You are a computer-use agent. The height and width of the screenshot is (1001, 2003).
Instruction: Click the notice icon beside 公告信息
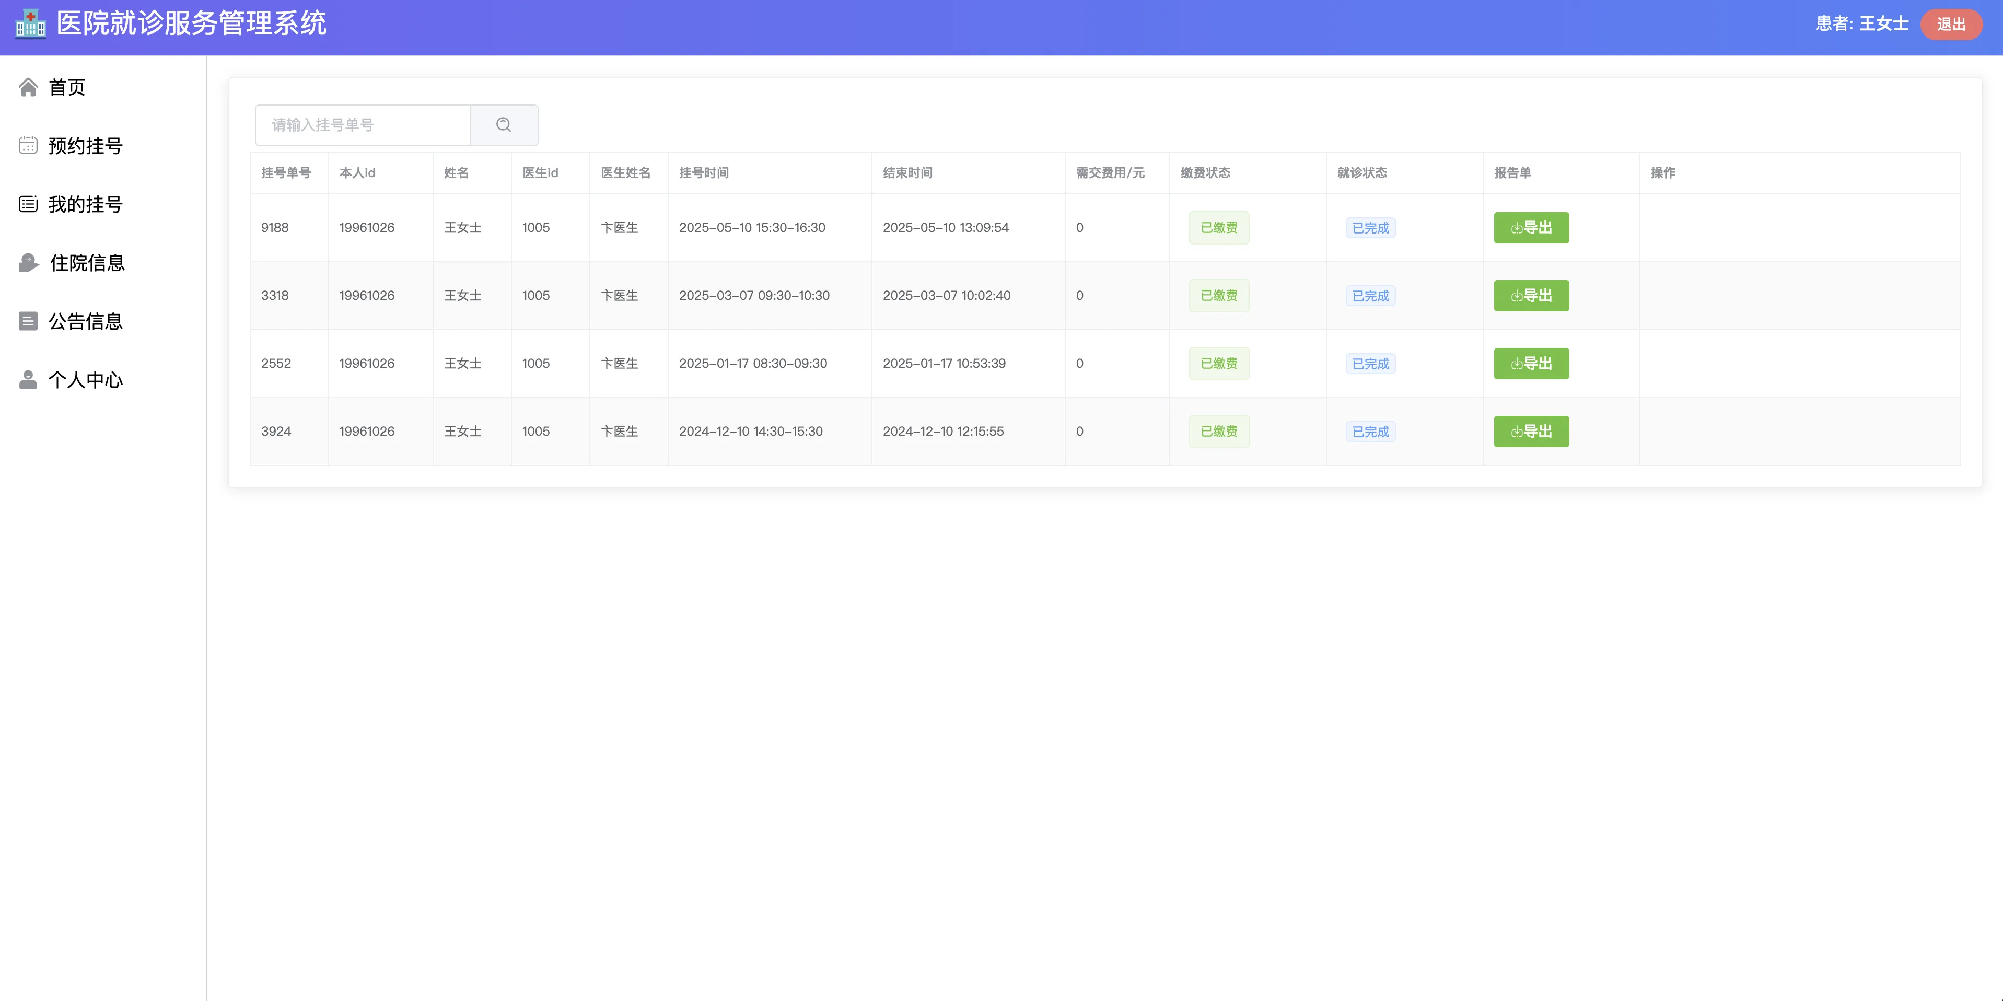pos(28,321)
